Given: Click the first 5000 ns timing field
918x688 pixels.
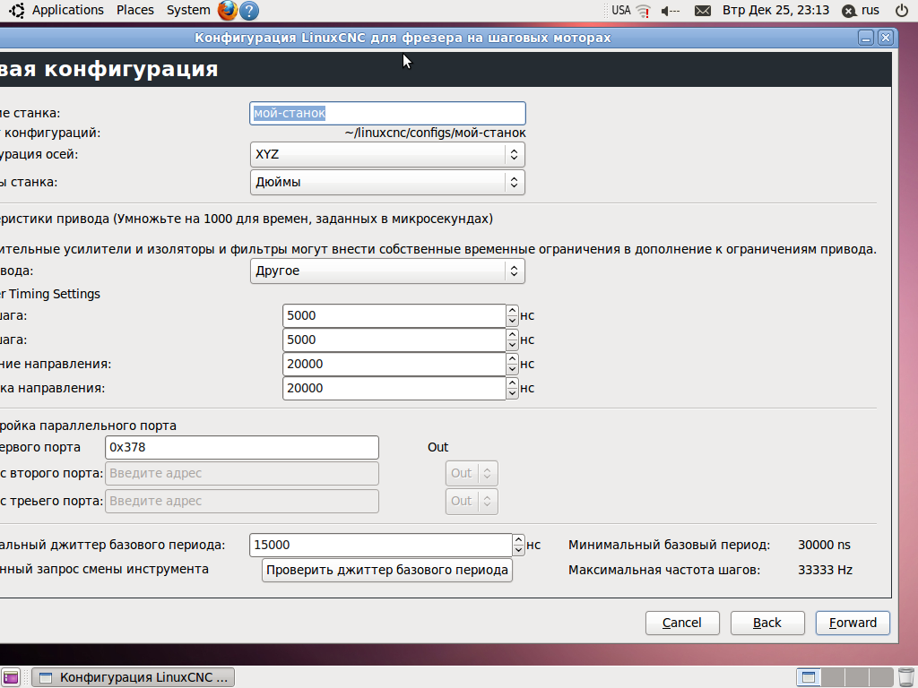Looking at the screenshot, I should [x=394, y=315].
